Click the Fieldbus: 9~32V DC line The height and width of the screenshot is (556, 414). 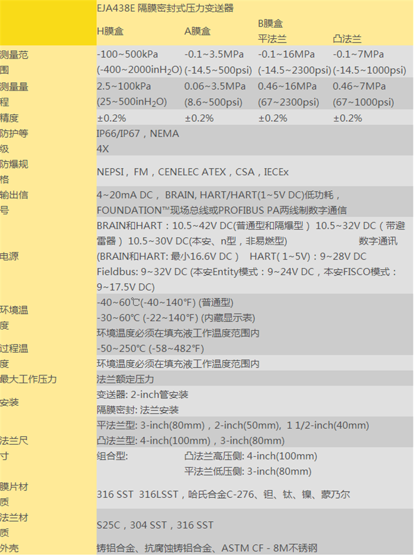tap(247, 271)
